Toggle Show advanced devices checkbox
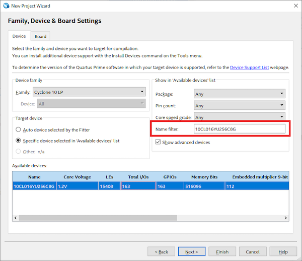The height and width of the screenshot is (261, 302). pos(158,143)
